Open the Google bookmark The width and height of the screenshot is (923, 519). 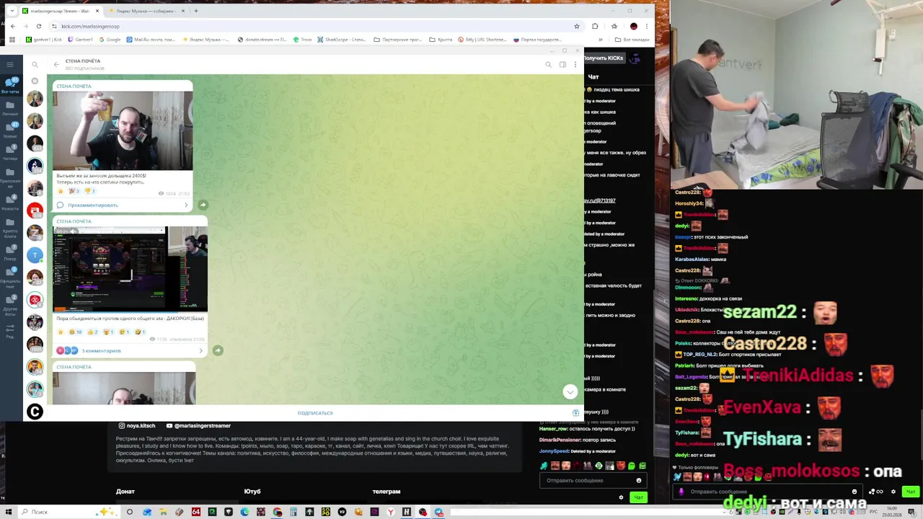click(x=110, y=40)
